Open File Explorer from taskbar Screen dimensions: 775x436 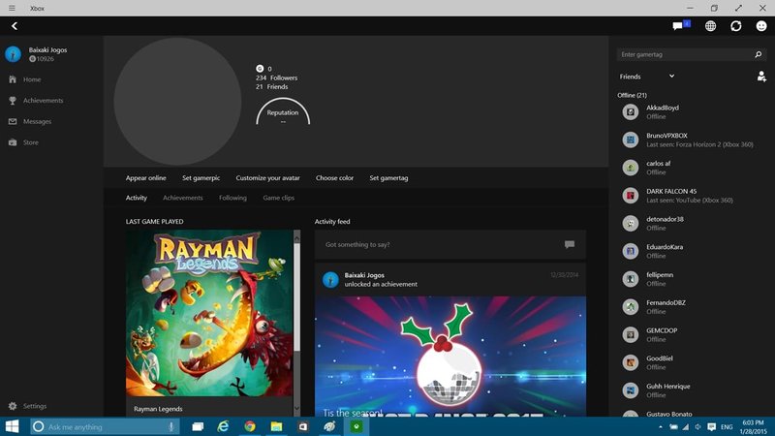click(x=276, y=426)
